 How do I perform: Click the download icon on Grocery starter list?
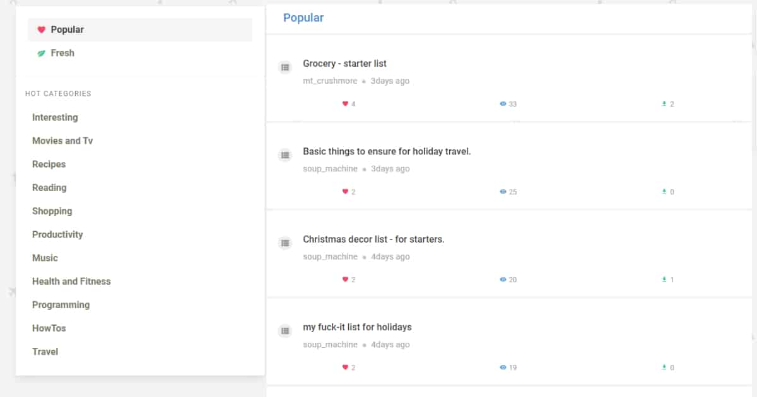(x=664, y=104)
